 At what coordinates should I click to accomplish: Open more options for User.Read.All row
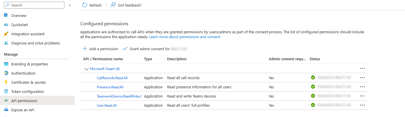(362, 105)
